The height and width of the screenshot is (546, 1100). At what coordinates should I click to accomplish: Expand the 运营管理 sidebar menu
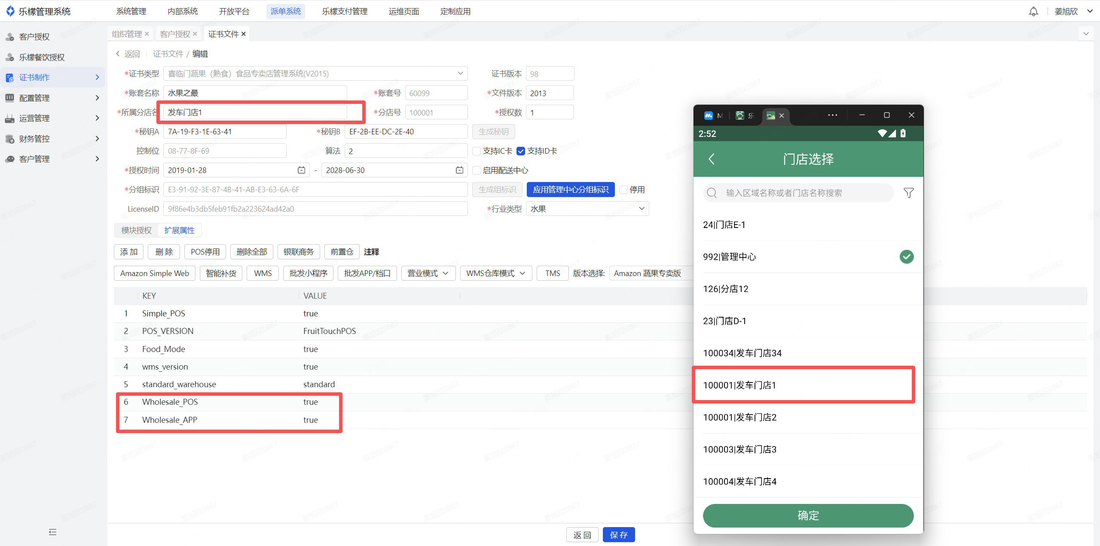(98, 118)
